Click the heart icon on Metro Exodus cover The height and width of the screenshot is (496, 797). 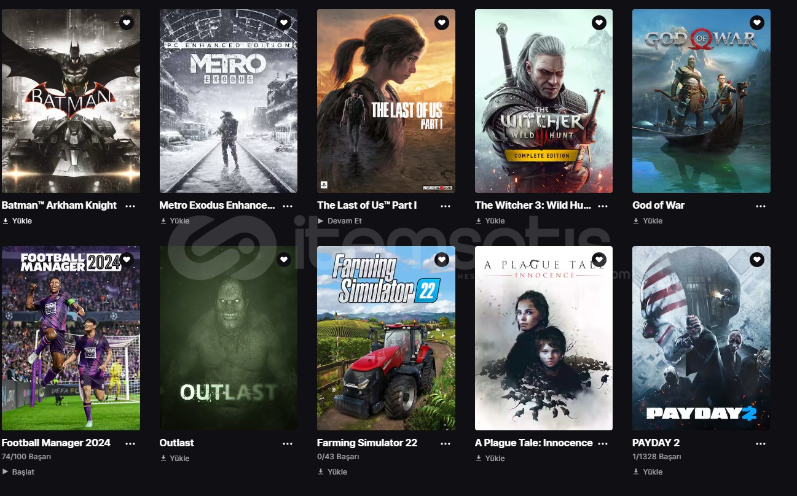pyautogui.click(x=284, y=23)
